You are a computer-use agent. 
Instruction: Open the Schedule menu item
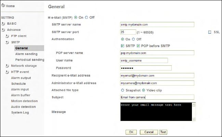[18, 84]
